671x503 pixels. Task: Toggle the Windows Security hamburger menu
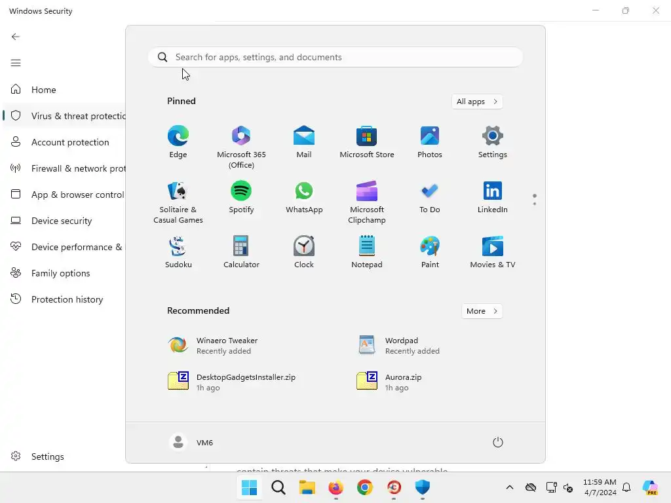(x=16, y=63)
